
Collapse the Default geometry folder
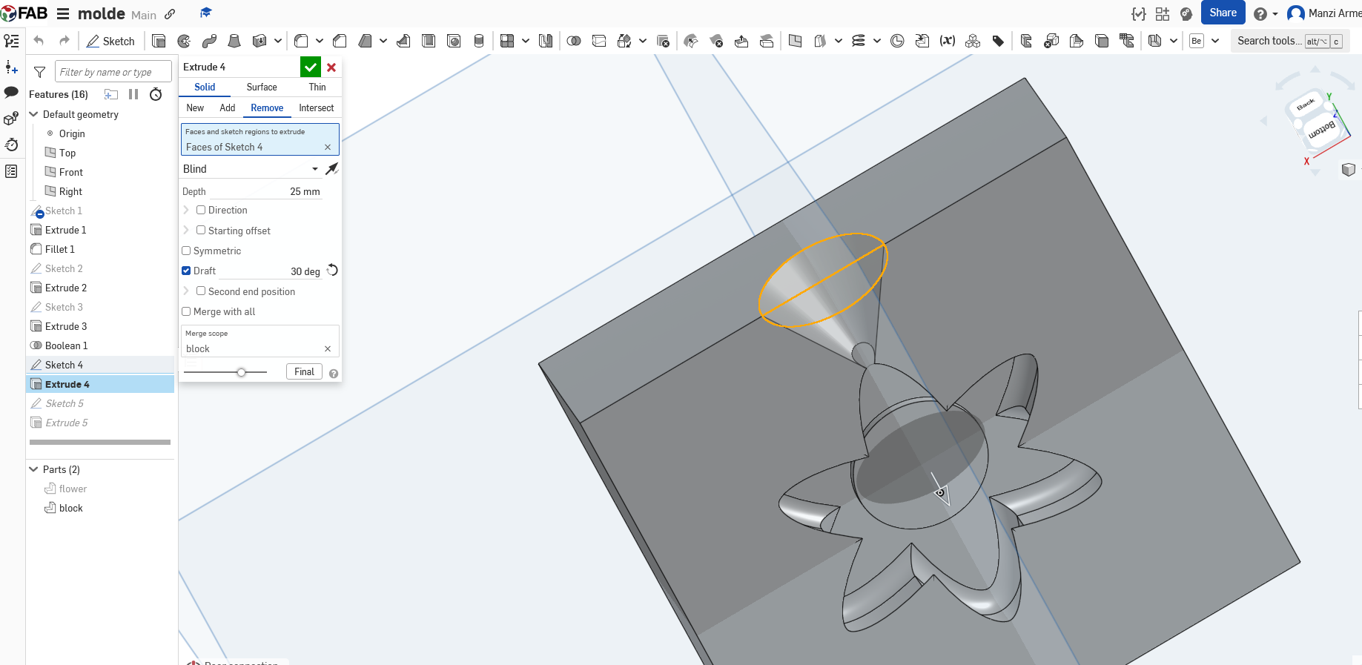pos(33,114)
